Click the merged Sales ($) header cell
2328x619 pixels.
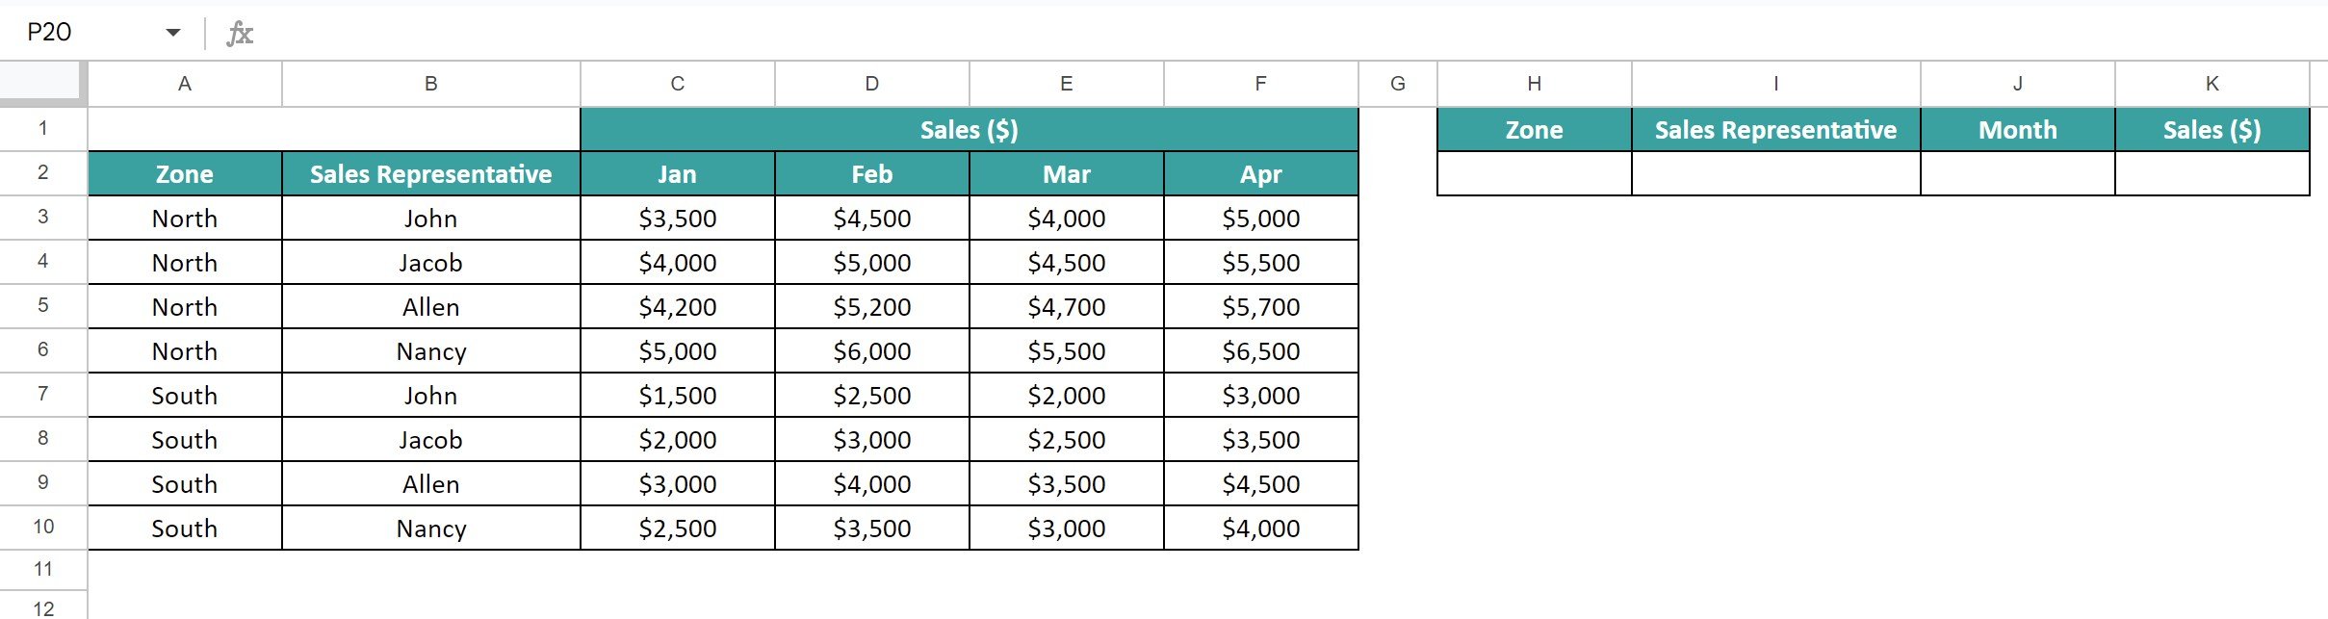click(x=969, y=129)
